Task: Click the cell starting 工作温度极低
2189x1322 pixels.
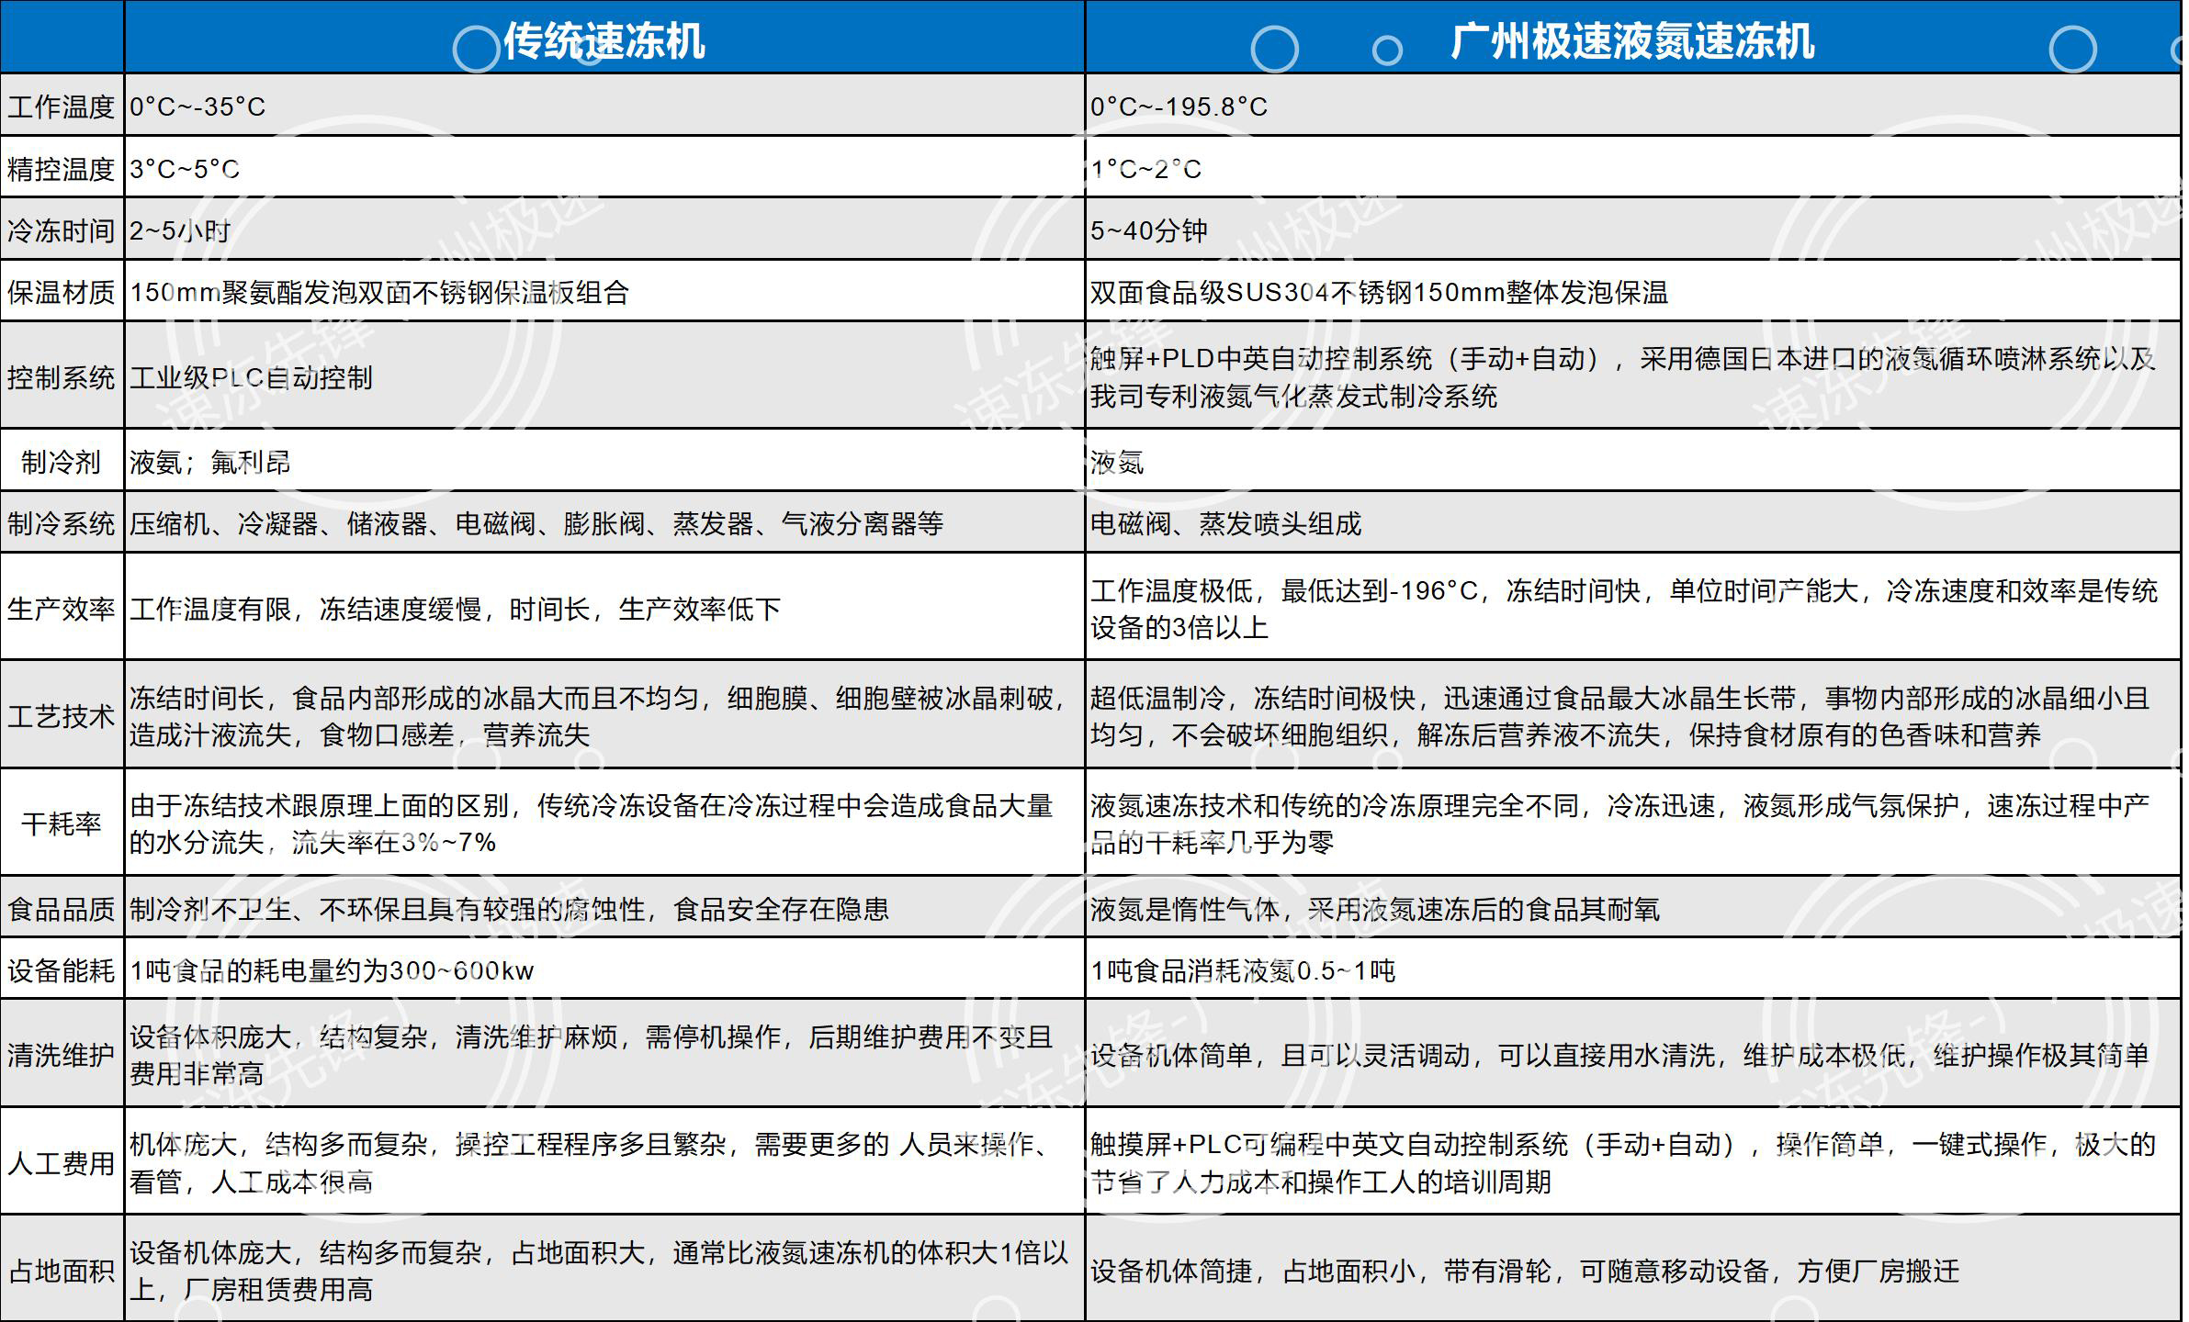Action: 1632,607
